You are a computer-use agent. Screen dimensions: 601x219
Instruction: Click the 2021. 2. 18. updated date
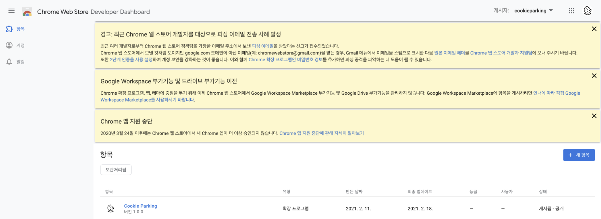(x=420, y=208)
